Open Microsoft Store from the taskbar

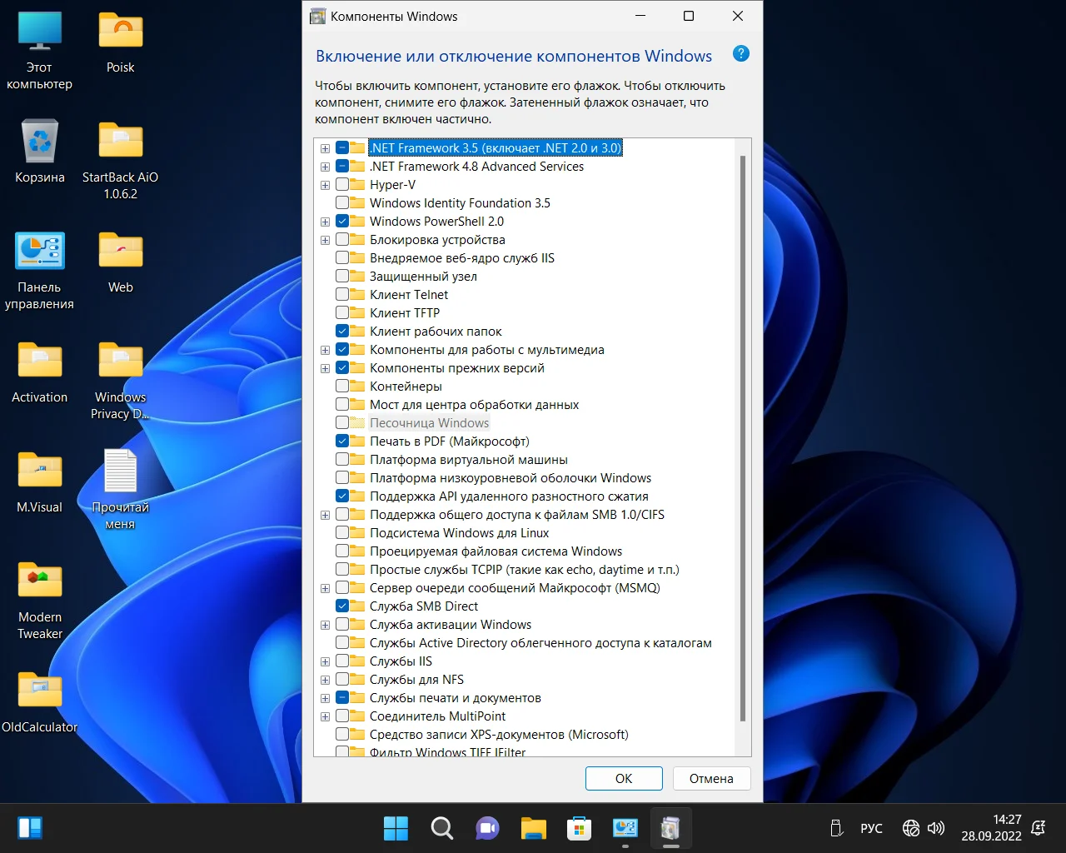click(x=579, y=828)
